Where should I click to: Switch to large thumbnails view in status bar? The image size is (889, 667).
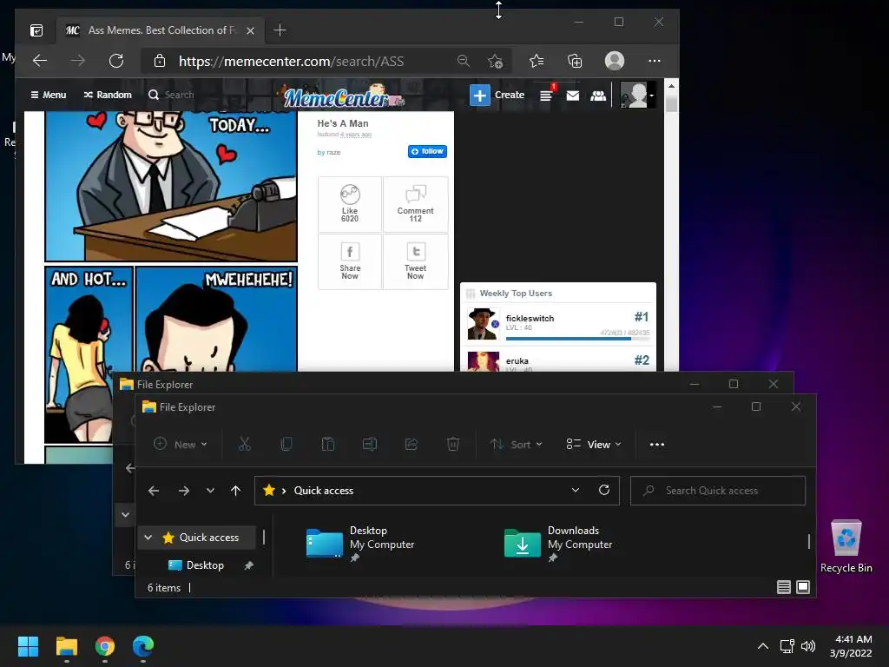(803, 587)
